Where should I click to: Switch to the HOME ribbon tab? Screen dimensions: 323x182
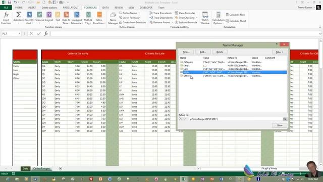19,8
